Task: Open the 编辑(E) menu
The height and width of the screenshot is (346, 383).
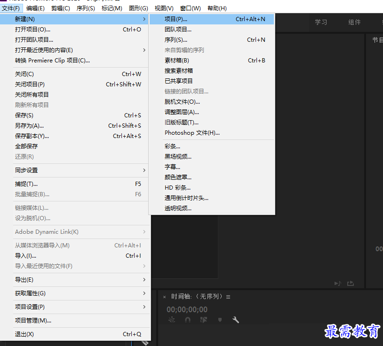Action: (35, 8)
